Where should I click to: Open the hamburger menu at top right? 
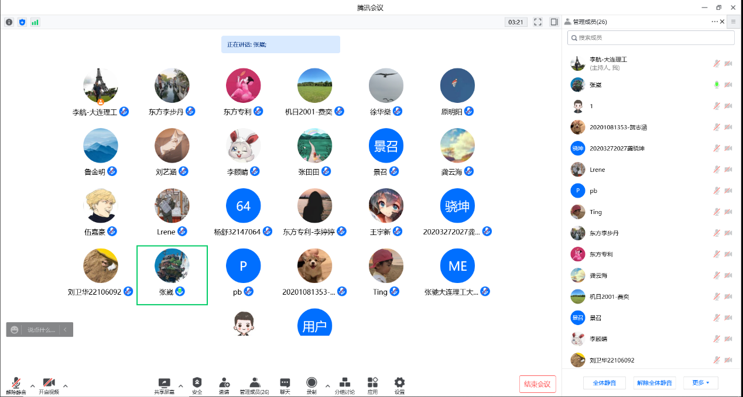(x=733, y=22)
